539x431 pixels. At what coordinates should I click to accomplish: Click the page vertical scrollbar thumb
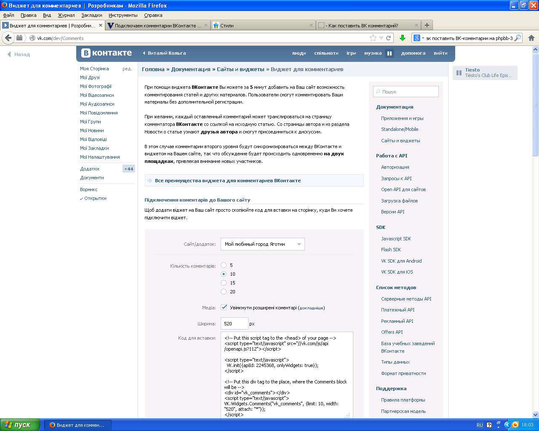[x=536, y=104]
